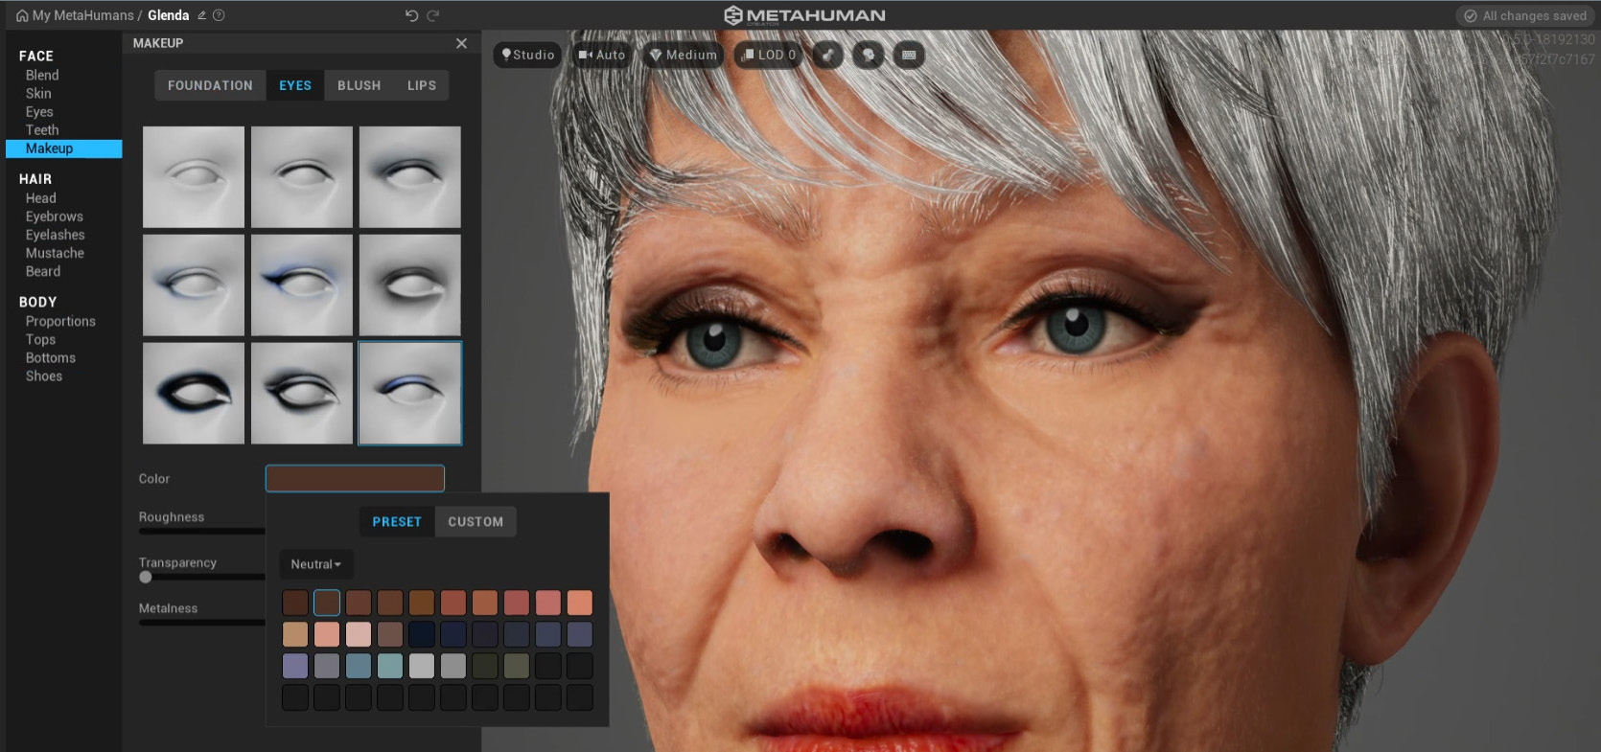Open the Bottoms section
Screen dimensions: 1601x752
[x=51, y=357]
